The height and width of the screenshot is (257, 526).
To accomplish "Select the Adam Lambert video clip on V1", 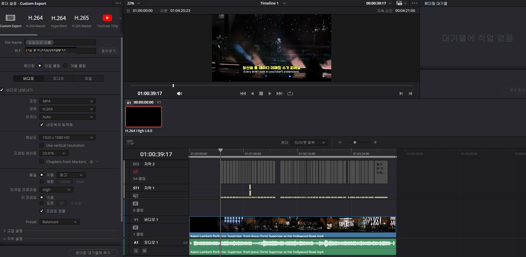I will point(293,227).
